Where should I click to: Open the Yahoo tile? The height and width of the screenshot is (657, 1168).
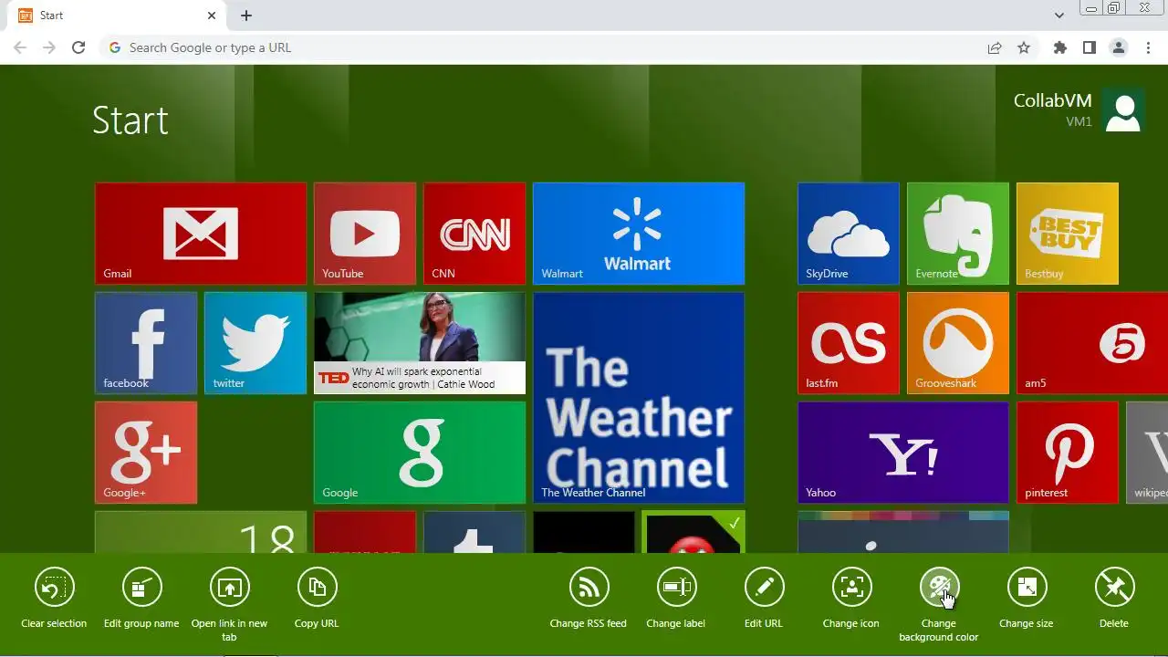pos(903,453)
